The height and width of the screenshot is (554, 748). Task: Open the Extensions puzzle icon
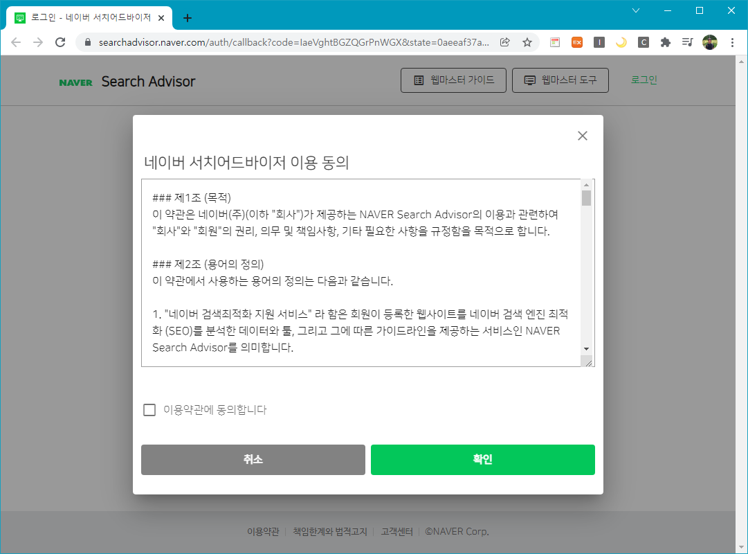point(666,42)
